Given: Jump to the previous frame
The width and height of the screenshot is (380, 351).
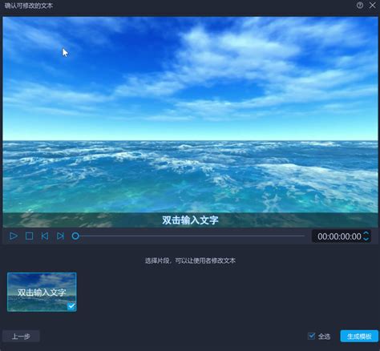Looking at the screenshot, I should [x=45, y=236].
